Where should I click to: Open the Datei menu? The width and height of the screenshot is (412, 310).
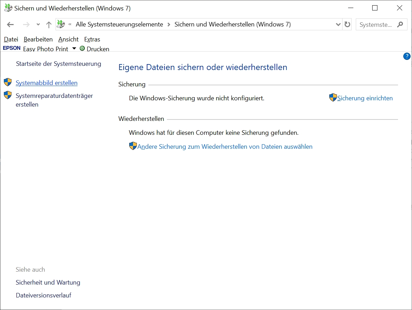pos(11,39)
